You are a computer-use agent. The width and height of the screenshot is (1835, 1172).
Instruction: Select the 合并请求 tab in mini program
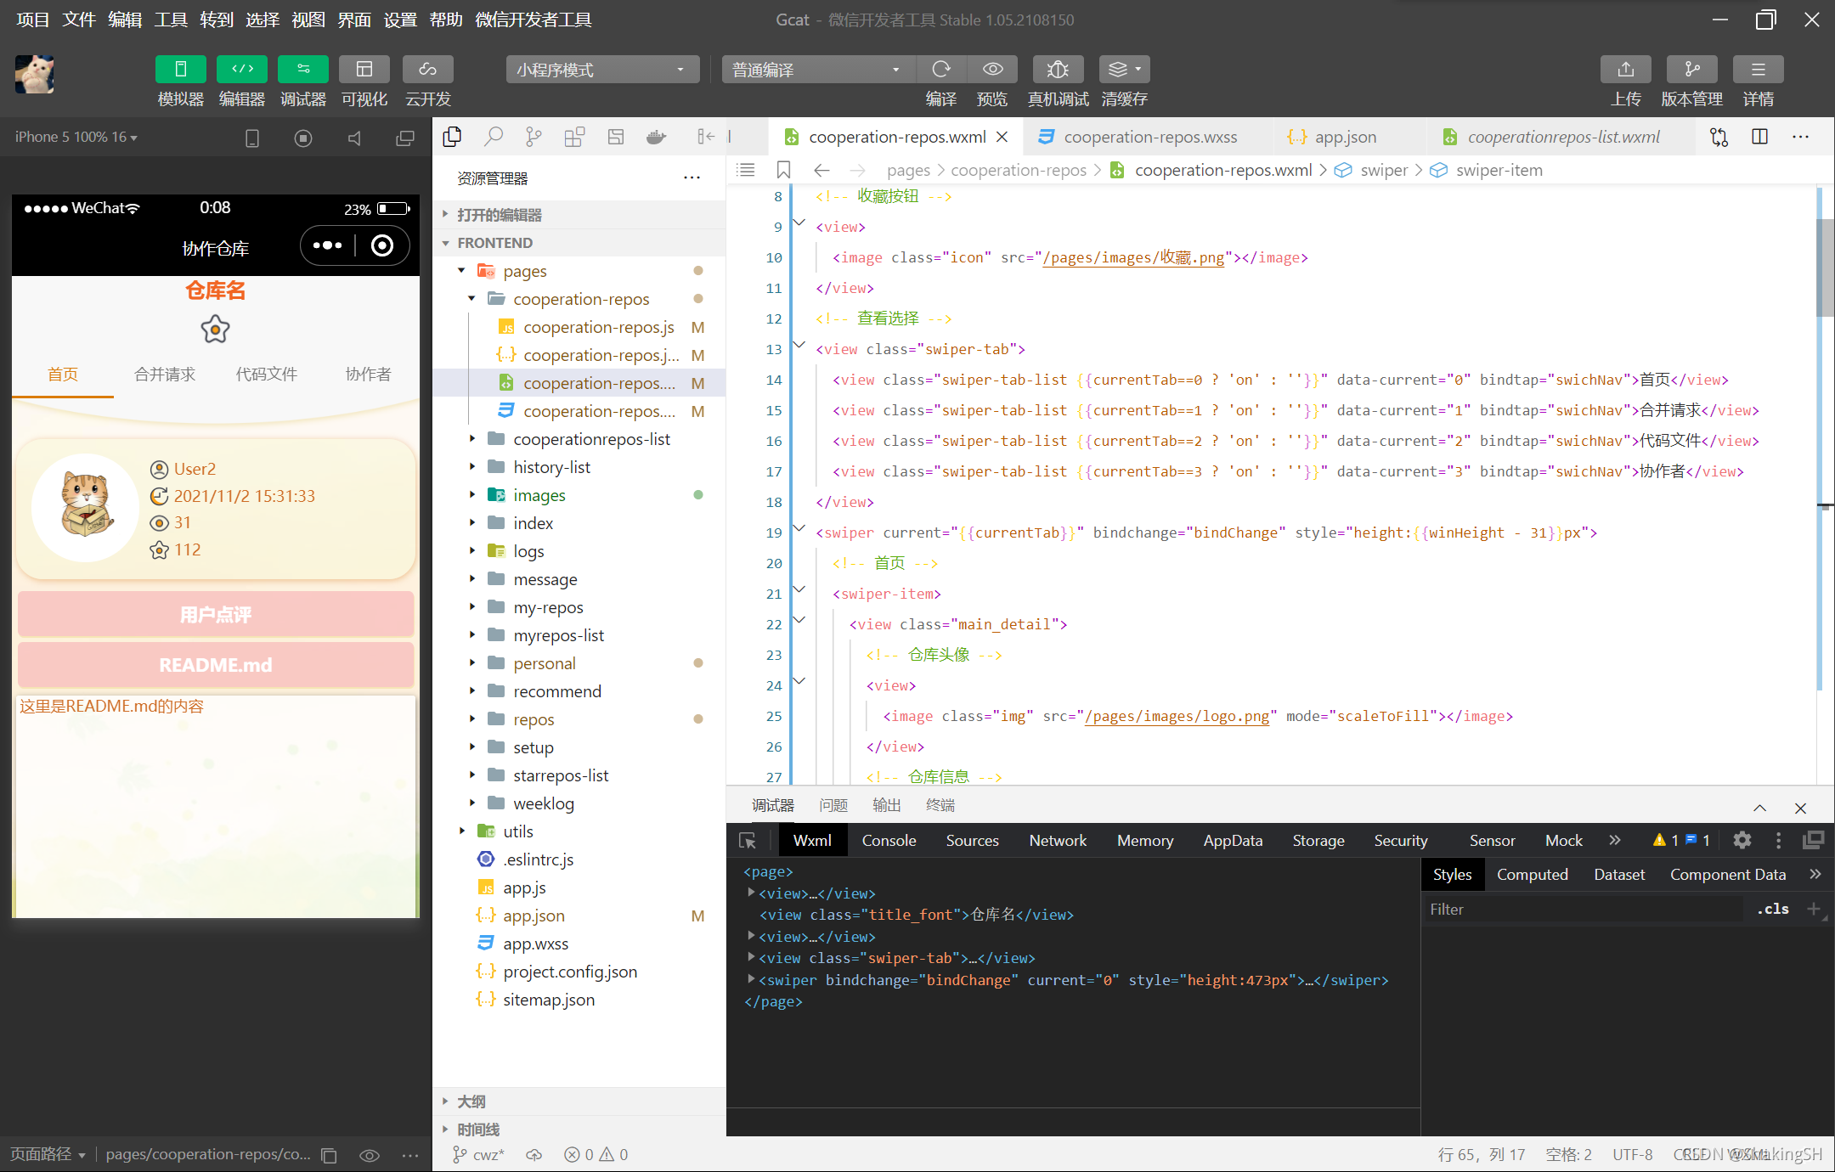pos(161,375)
